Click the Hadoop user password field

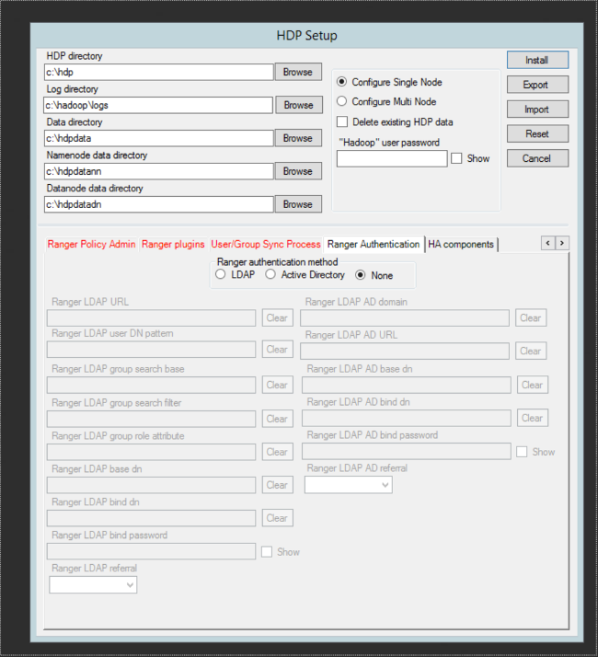(391, 158)
